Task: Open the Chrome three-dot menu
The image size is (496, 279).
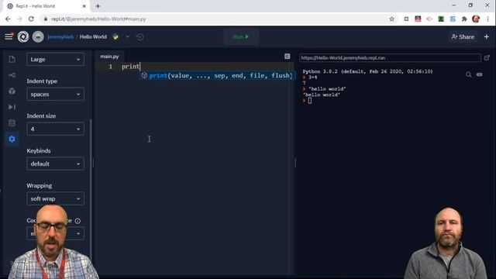Action: pyautogui.click(x=487, y=19)
